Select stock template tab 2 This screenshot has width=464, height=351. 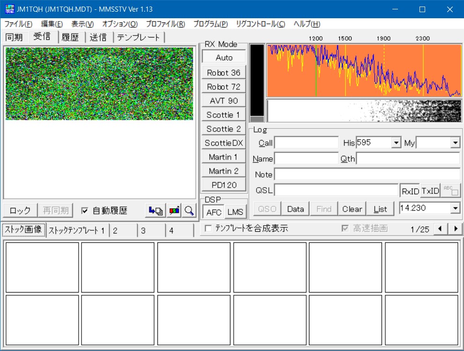click(123, 231)
